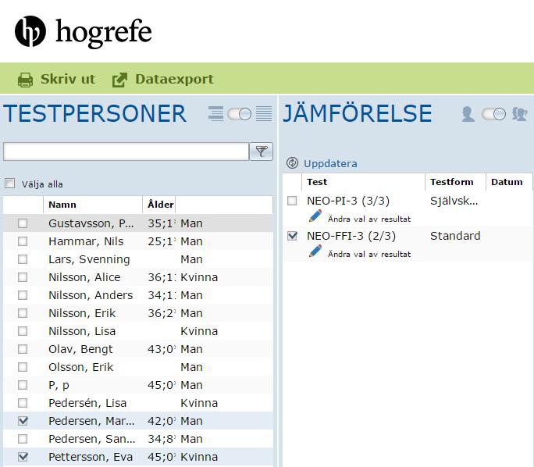The width and height of the screenshot is (534, 467).
Task: Click the pencil icon under NEO-FFI-3
Action: 315,251
